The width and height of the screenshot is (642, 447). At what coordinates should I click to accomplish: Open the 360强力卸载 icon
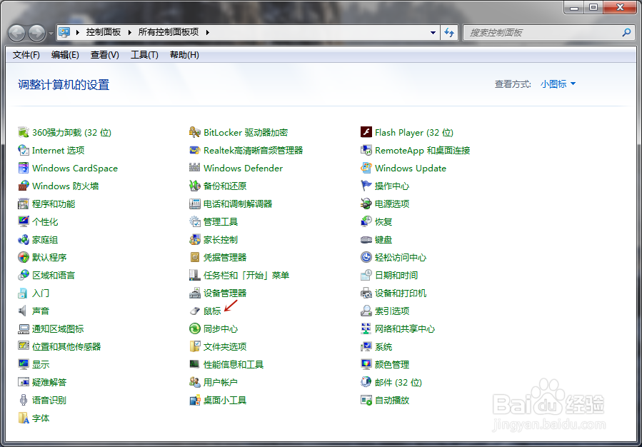tap(24, 132)
